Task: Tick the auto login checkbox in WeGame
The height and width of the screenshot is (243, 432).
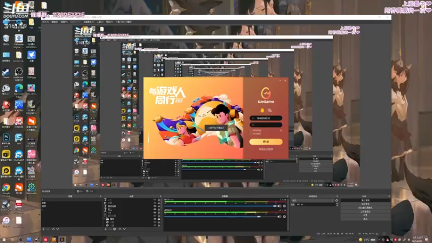Action: (x=251, y=133)
